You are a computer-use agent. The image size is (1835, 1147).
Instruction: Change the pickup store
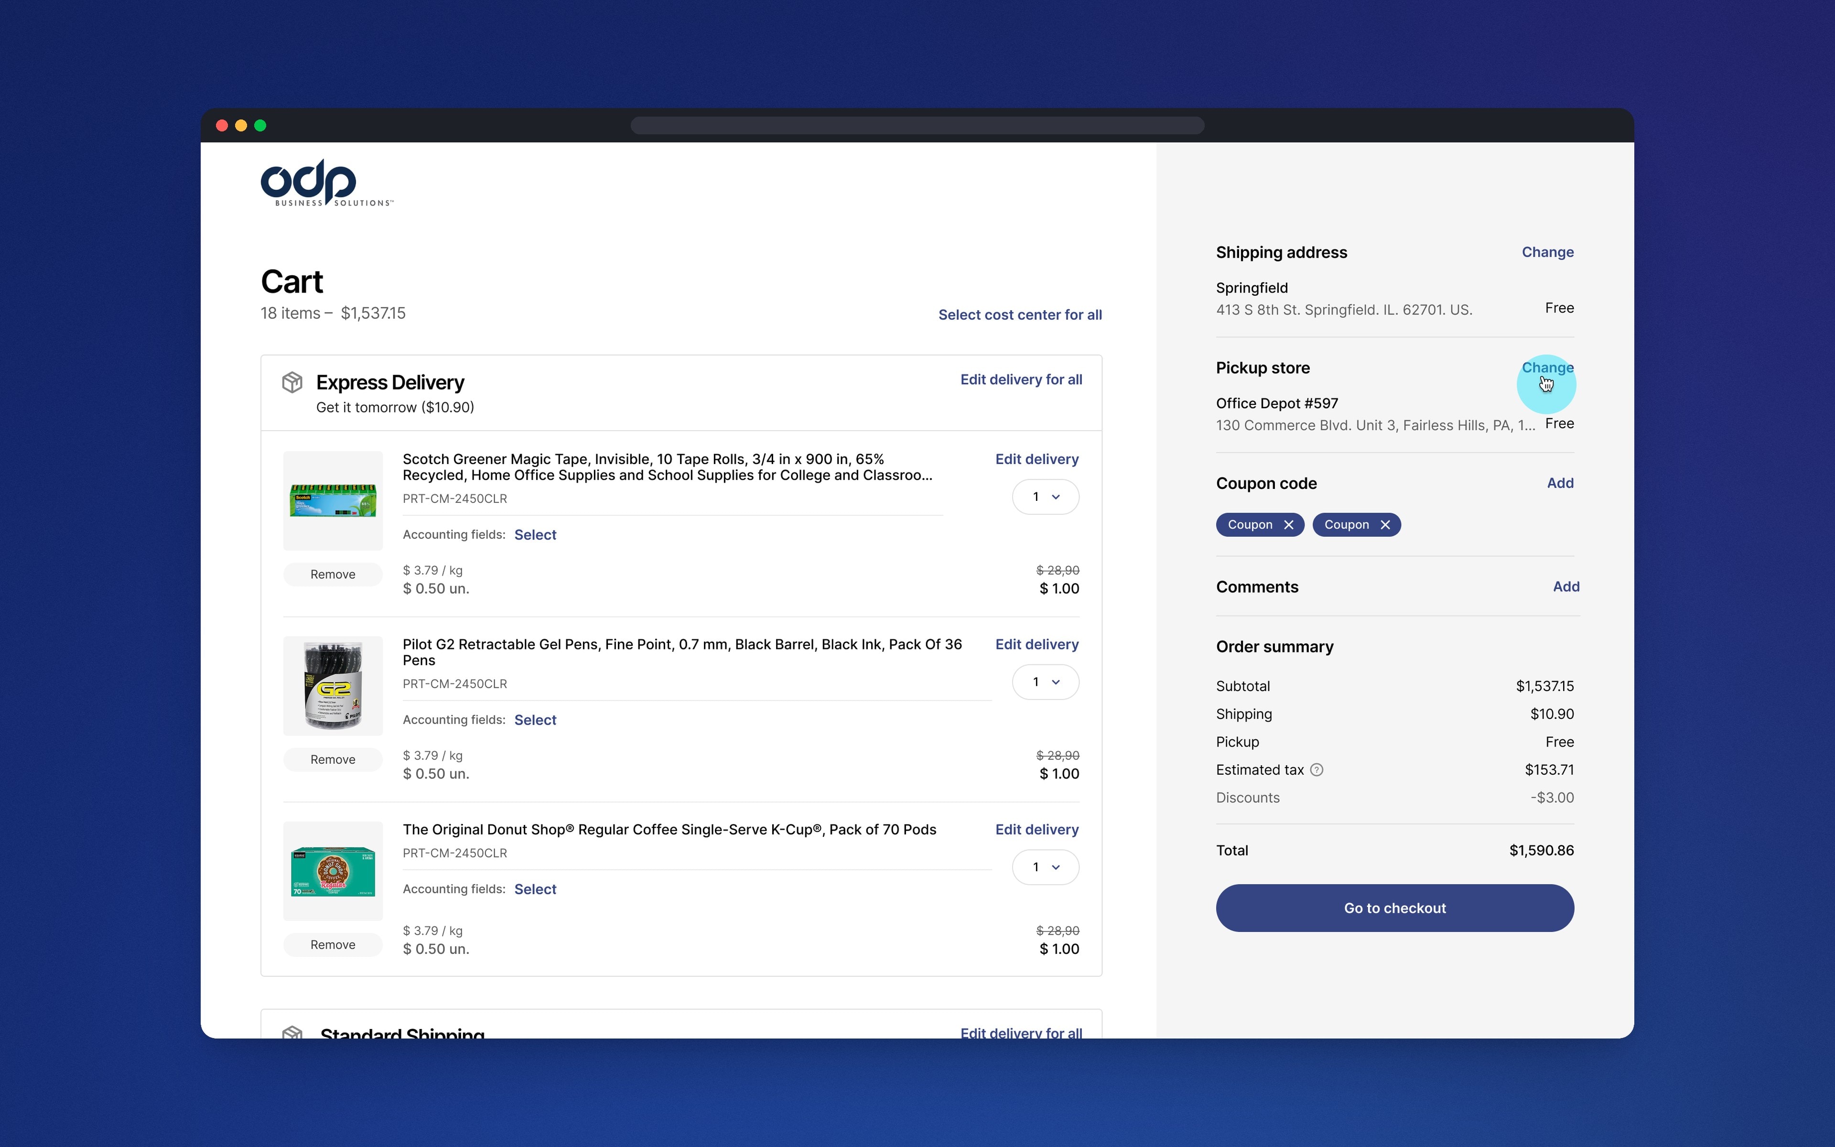click(1548, 367)
